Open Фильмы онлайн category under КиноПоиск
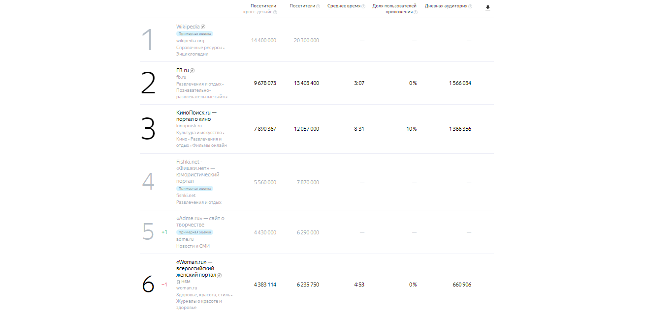Viewport: 645px width, 313px height. pyautogui.click(x=210, y=145)
